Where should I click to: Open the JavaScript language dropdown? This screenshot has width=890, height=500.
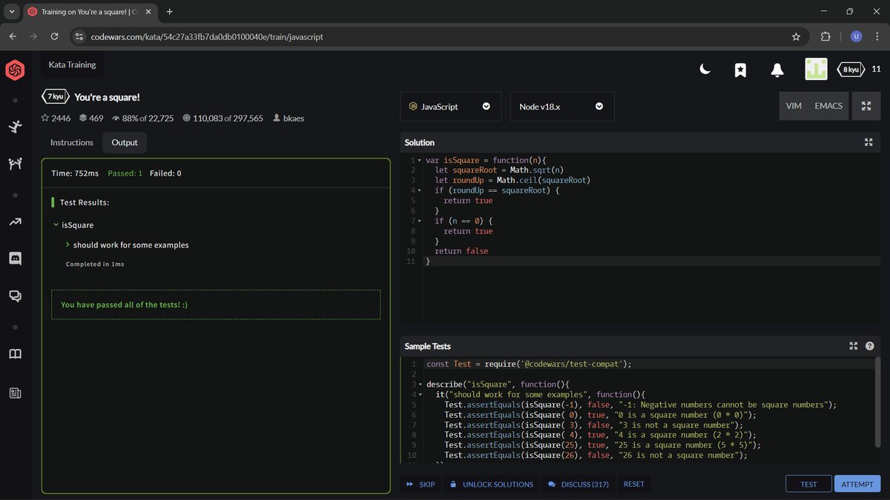click(x=450, y=106)
